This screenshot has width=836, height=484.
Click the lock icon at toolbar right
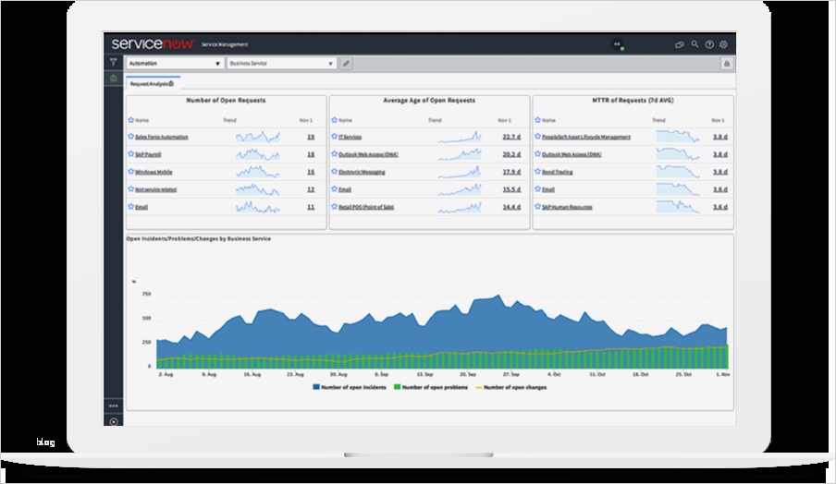click(x=726, y=64)
